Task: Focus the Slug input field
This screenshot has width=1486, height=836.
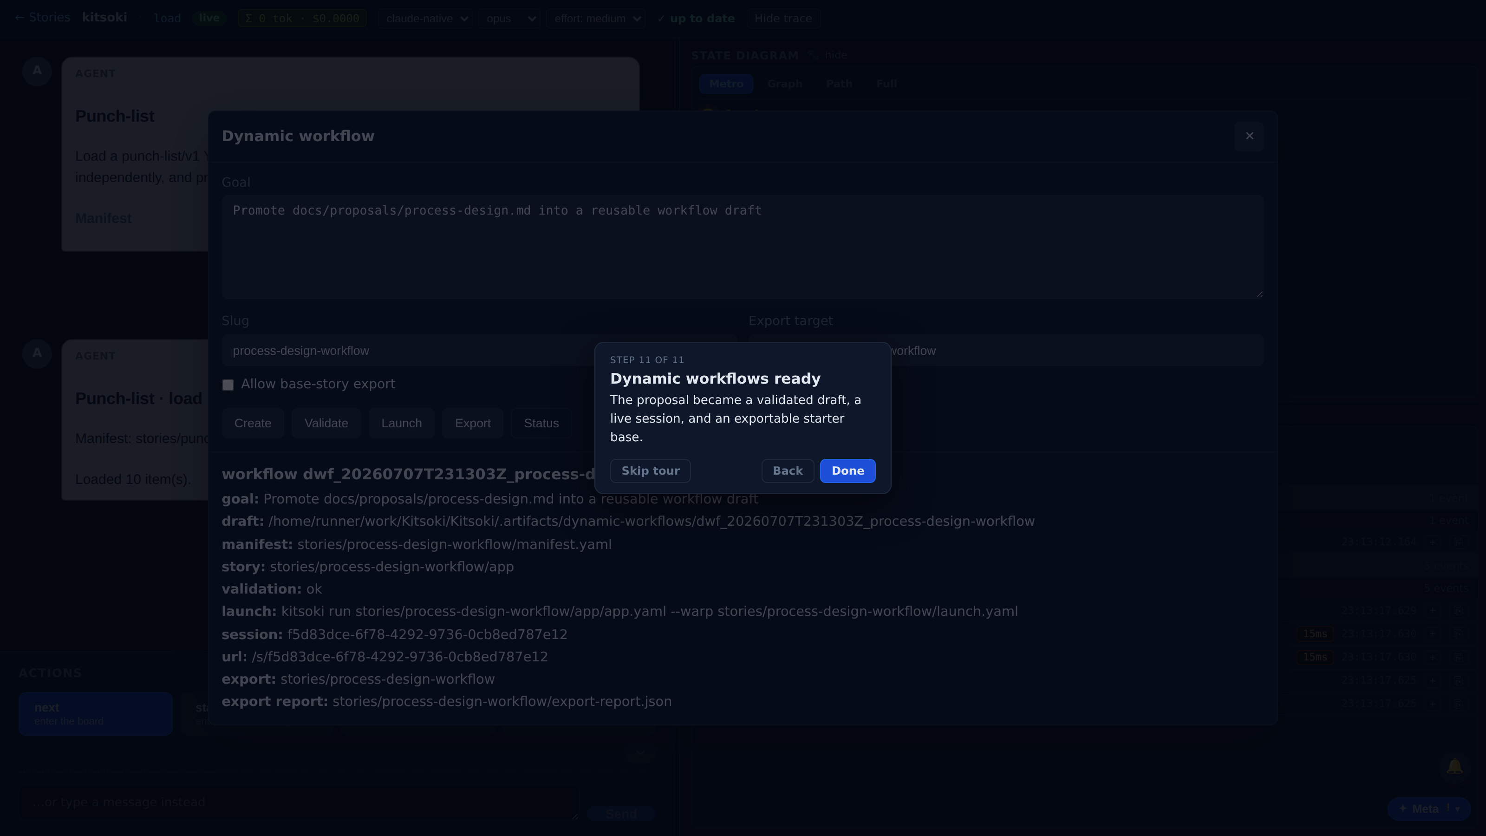Action: pos(479,351)
